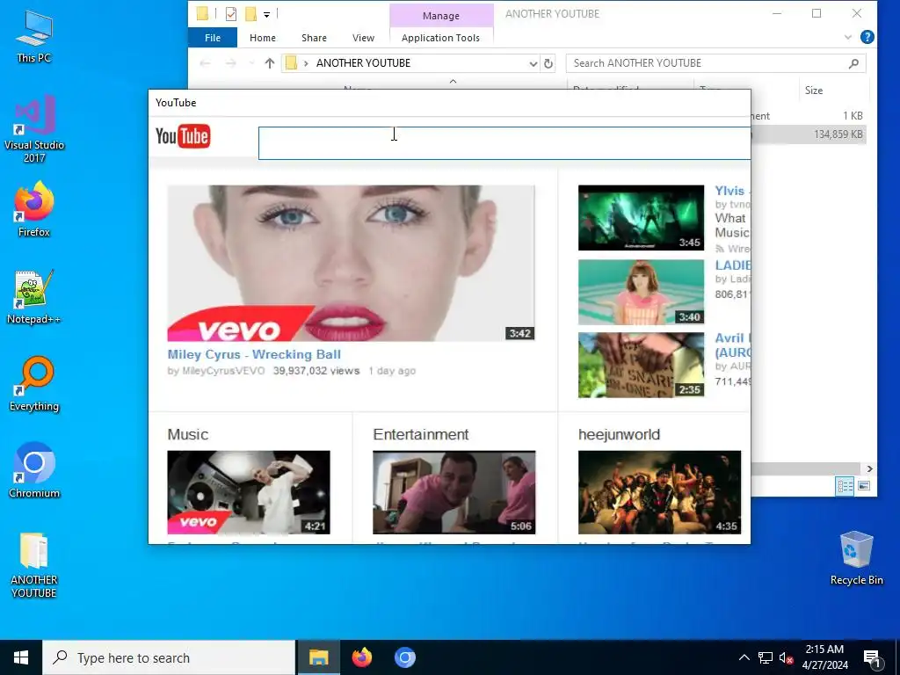Click the YouTube search input field

pyautogui.click(x=504, y=143)
